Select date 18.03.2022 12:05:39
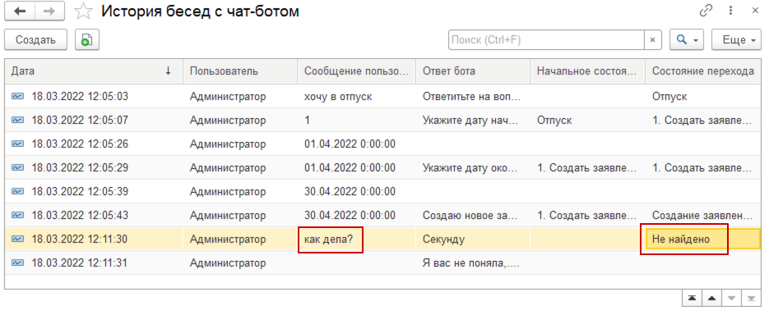 click(80, 191)
